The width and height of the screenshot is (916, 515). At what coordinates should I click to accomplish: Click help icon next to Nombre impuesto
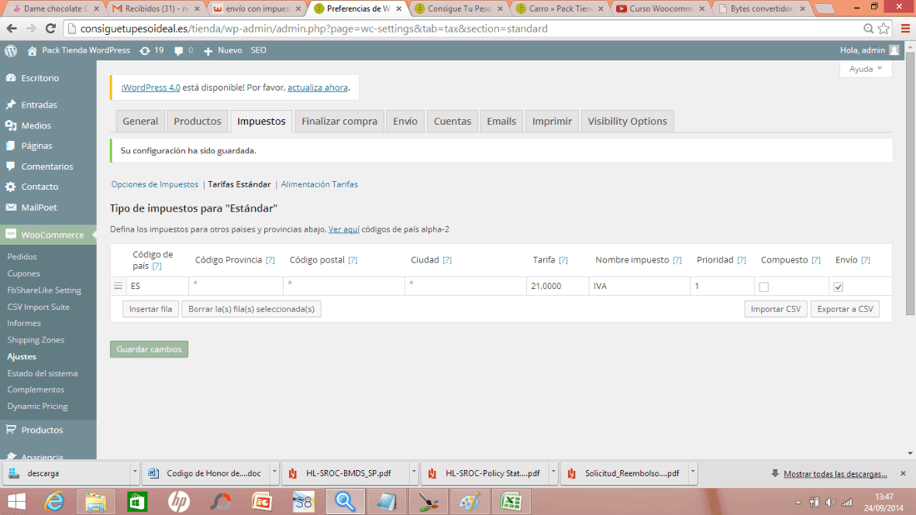click(x=677, y=260)
